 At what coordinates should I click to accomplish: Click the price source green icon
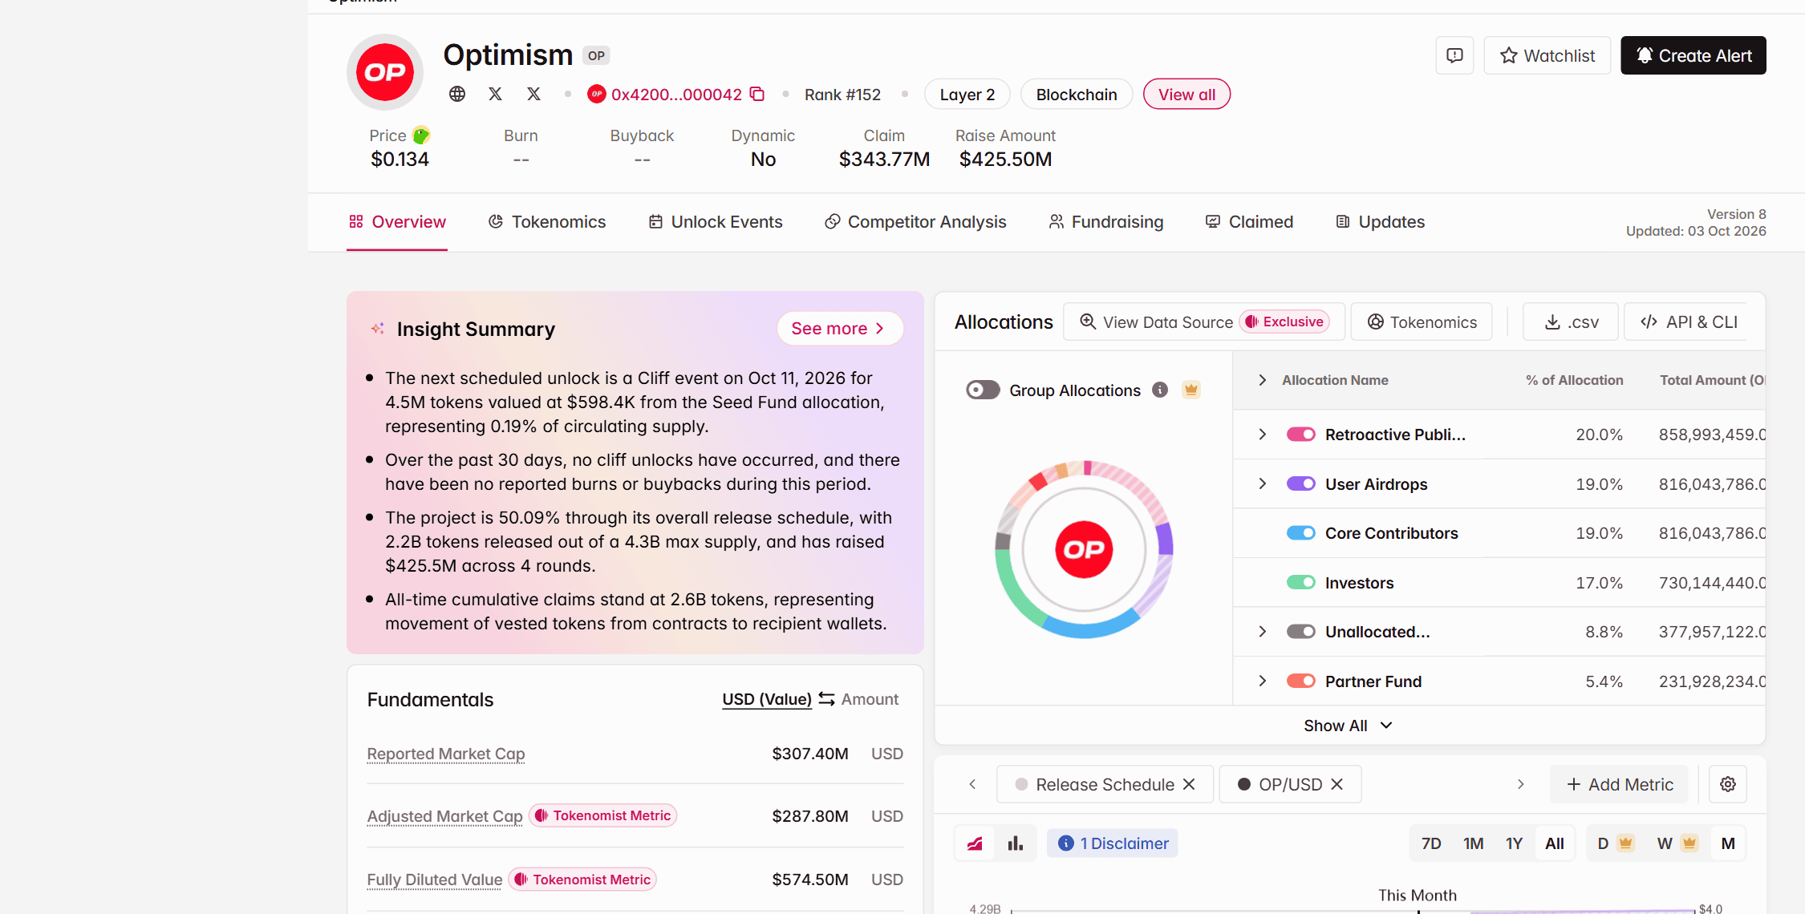pyautogui.click(x=421, y=135)
